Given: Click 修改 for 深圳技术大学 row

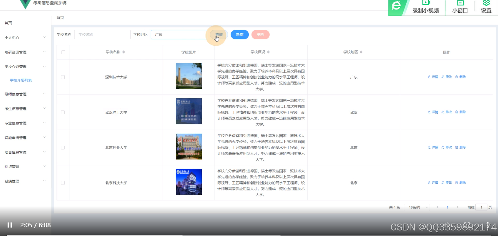Looking at the screenshot, I should pyautogui.click(x=447, y=77).
